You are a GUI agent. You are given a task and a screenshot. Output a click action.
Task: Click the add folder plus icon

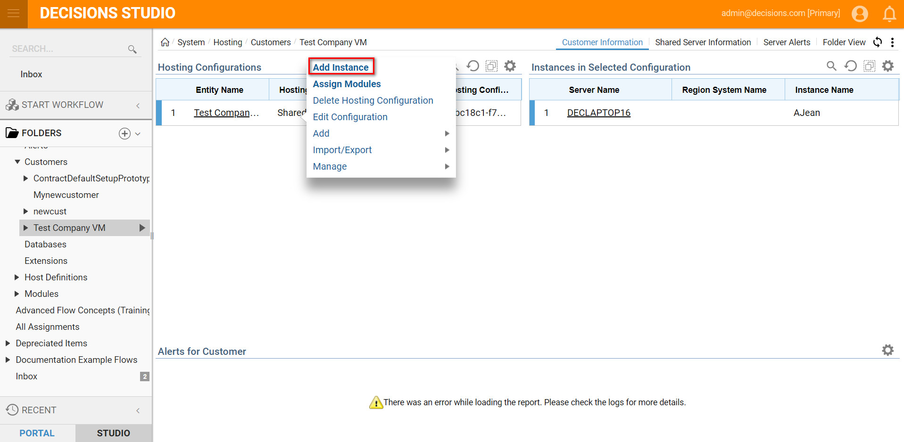pyautogui.click(x=124, y=133)
